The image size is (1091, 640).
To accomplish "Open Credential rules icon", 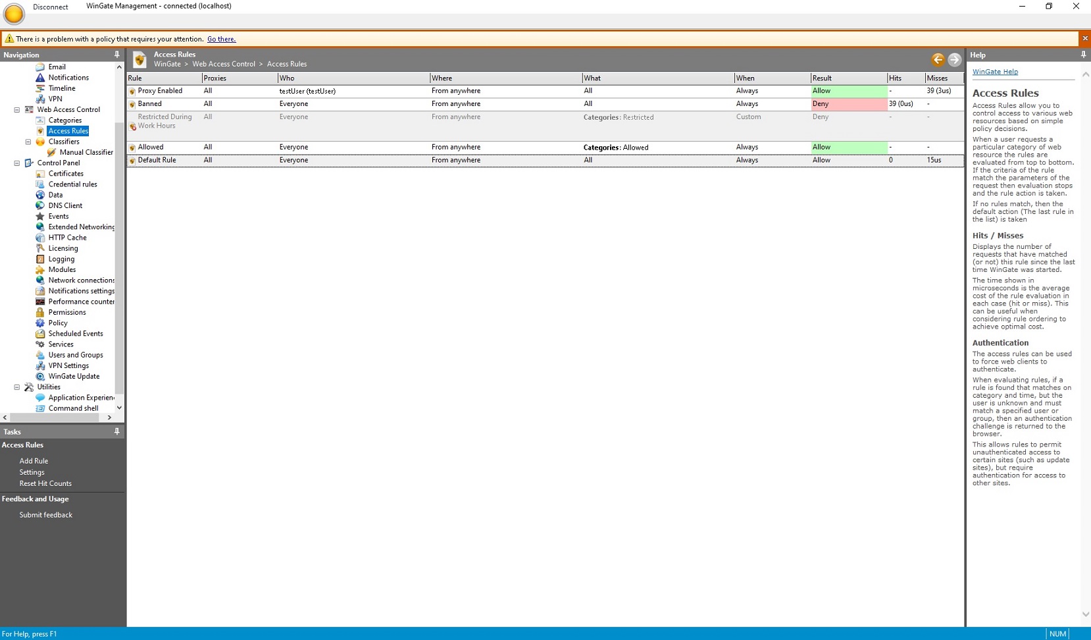I will click(40, 184).
